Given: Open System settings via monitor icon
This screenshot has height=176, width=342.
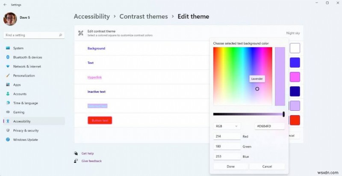Looking at the screenshot, I should (x=8, y=48).
